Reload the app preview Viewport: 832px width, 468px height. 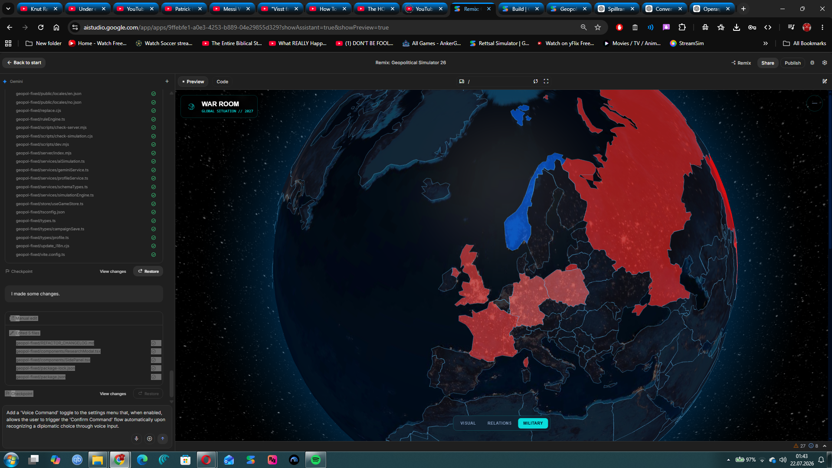[536, 81]
